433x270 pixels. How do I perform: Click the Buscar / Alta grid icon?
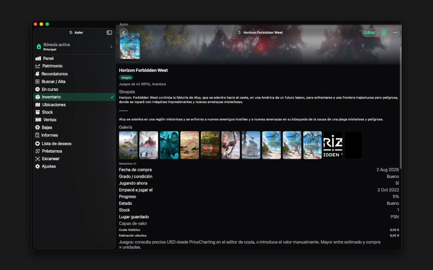coord(37,81)
